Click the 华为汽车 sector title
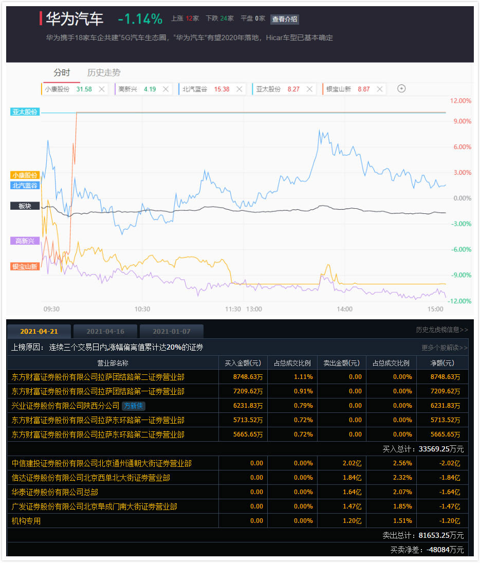 [75, 19]
